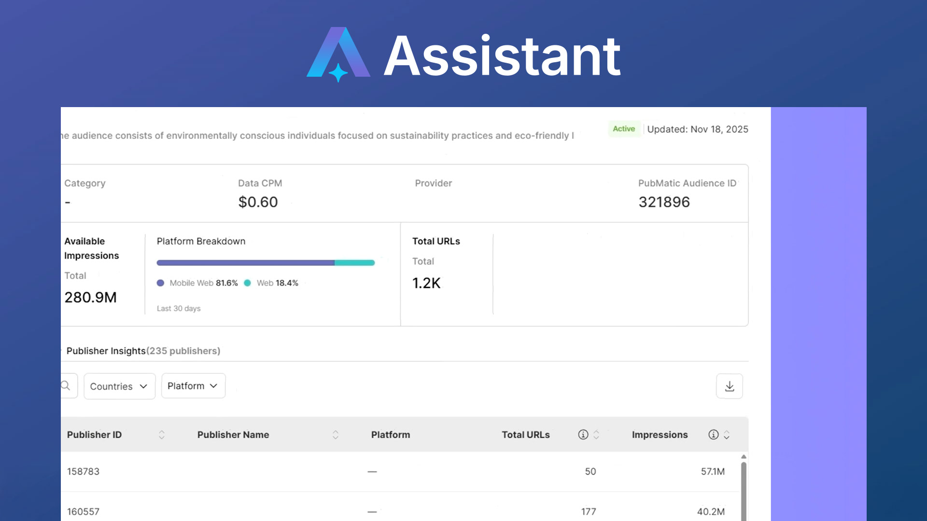Click Total URLs column info icon

point(583,435)
